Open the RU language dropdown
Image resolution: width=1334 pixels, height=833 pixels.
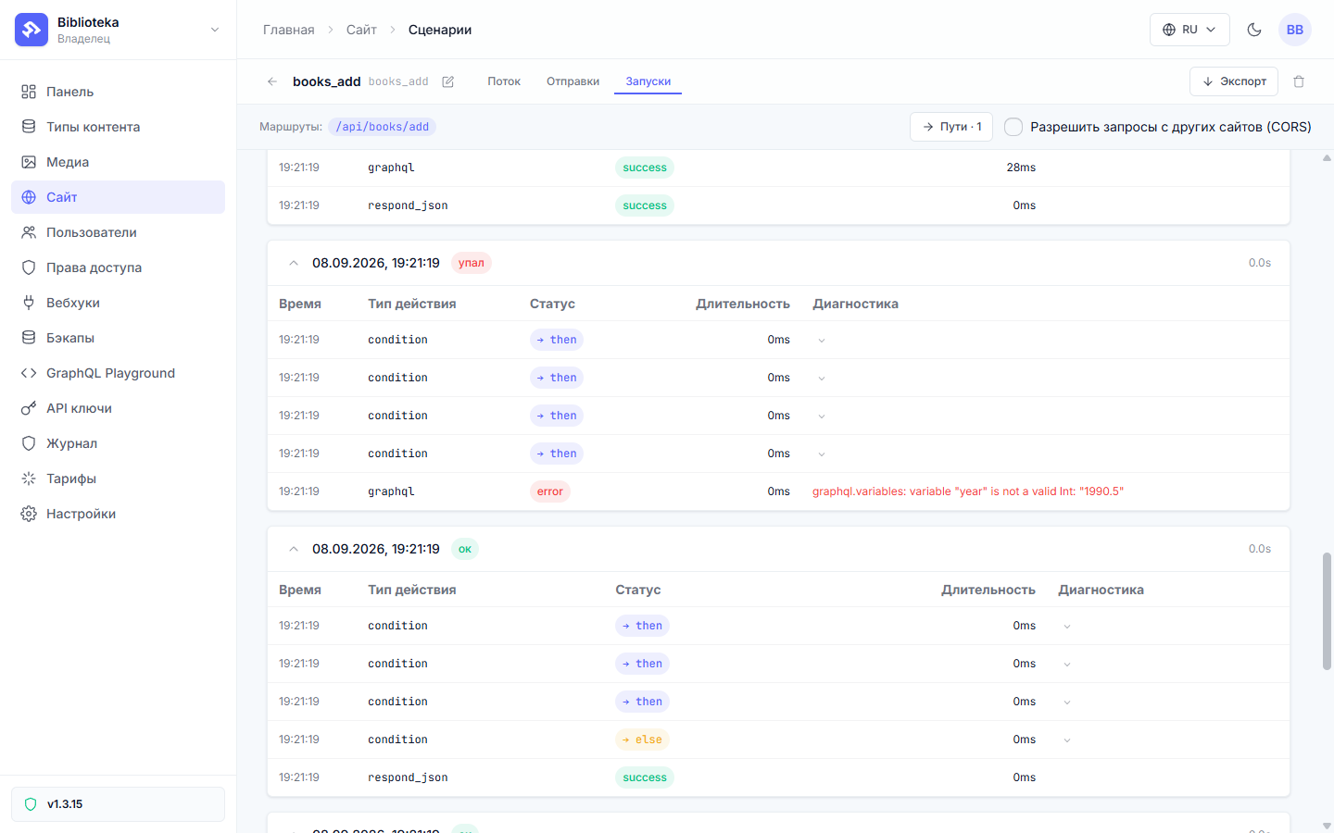(x=1189, y=30)
